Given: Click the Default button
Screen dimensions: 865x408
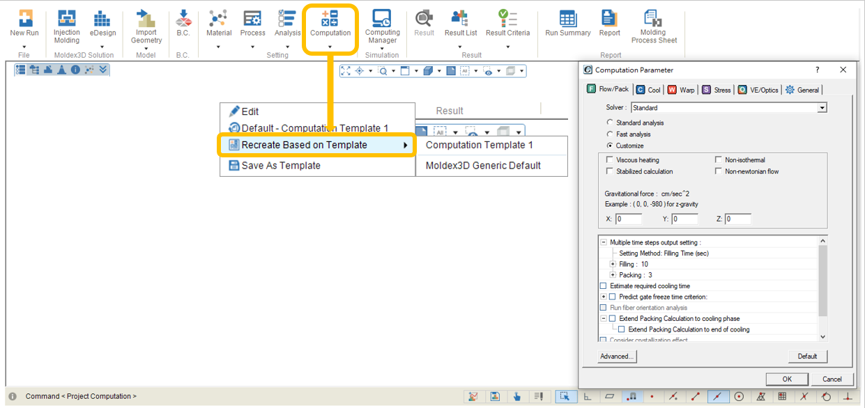Looking at the screenshot, I should (x=807, y=356).
